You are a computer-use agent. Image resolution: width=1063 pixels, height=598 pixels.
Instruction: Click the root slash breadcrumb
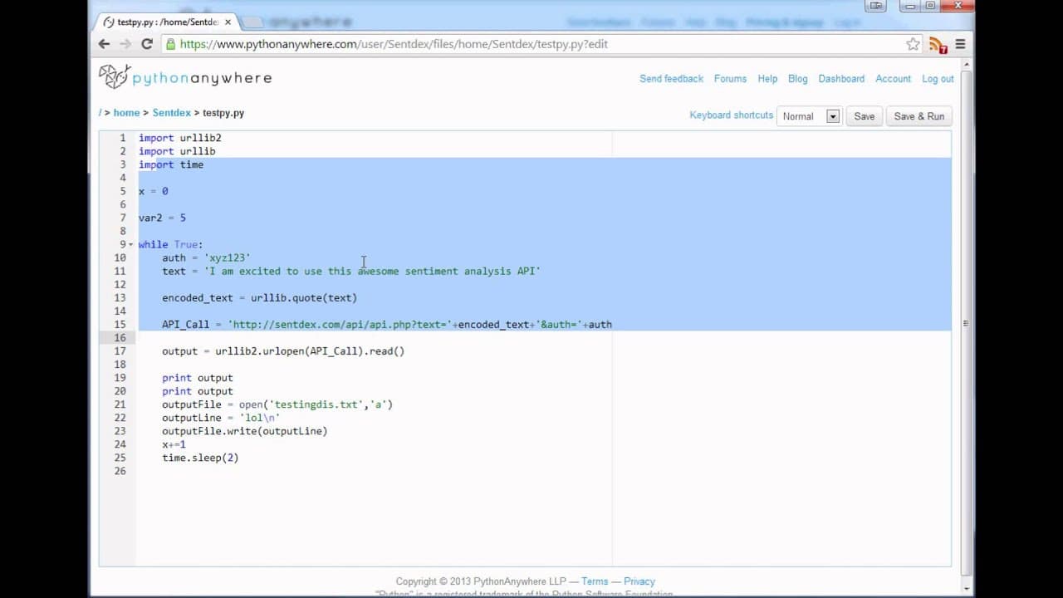tap(100, 112)
